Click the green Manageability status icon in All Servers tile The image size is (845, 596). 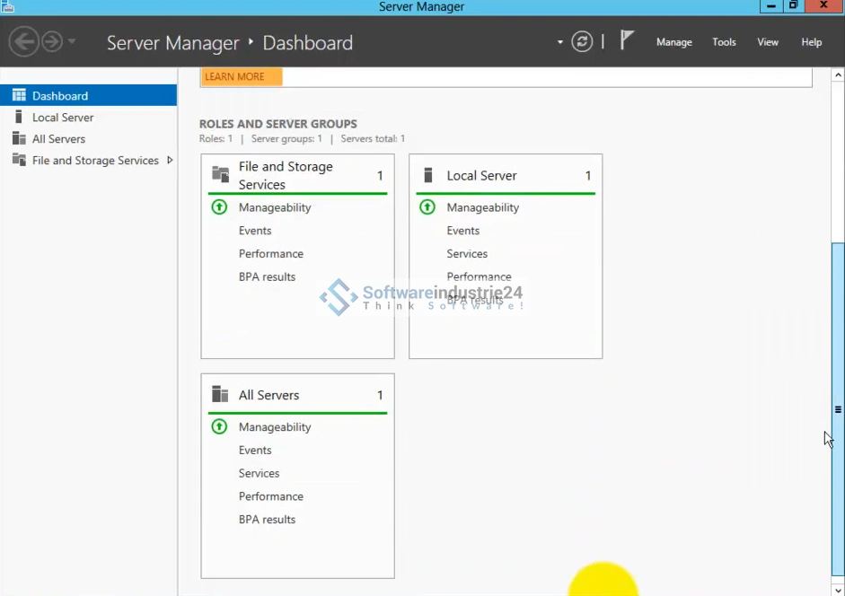click(x=219, y=427)
